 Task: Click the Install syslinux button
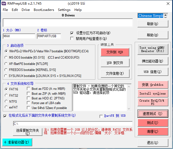coord(153,93)
